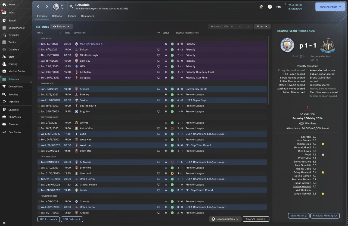Click the Finances sidebar icon
The image size is (348, 226).
[4, 124]
